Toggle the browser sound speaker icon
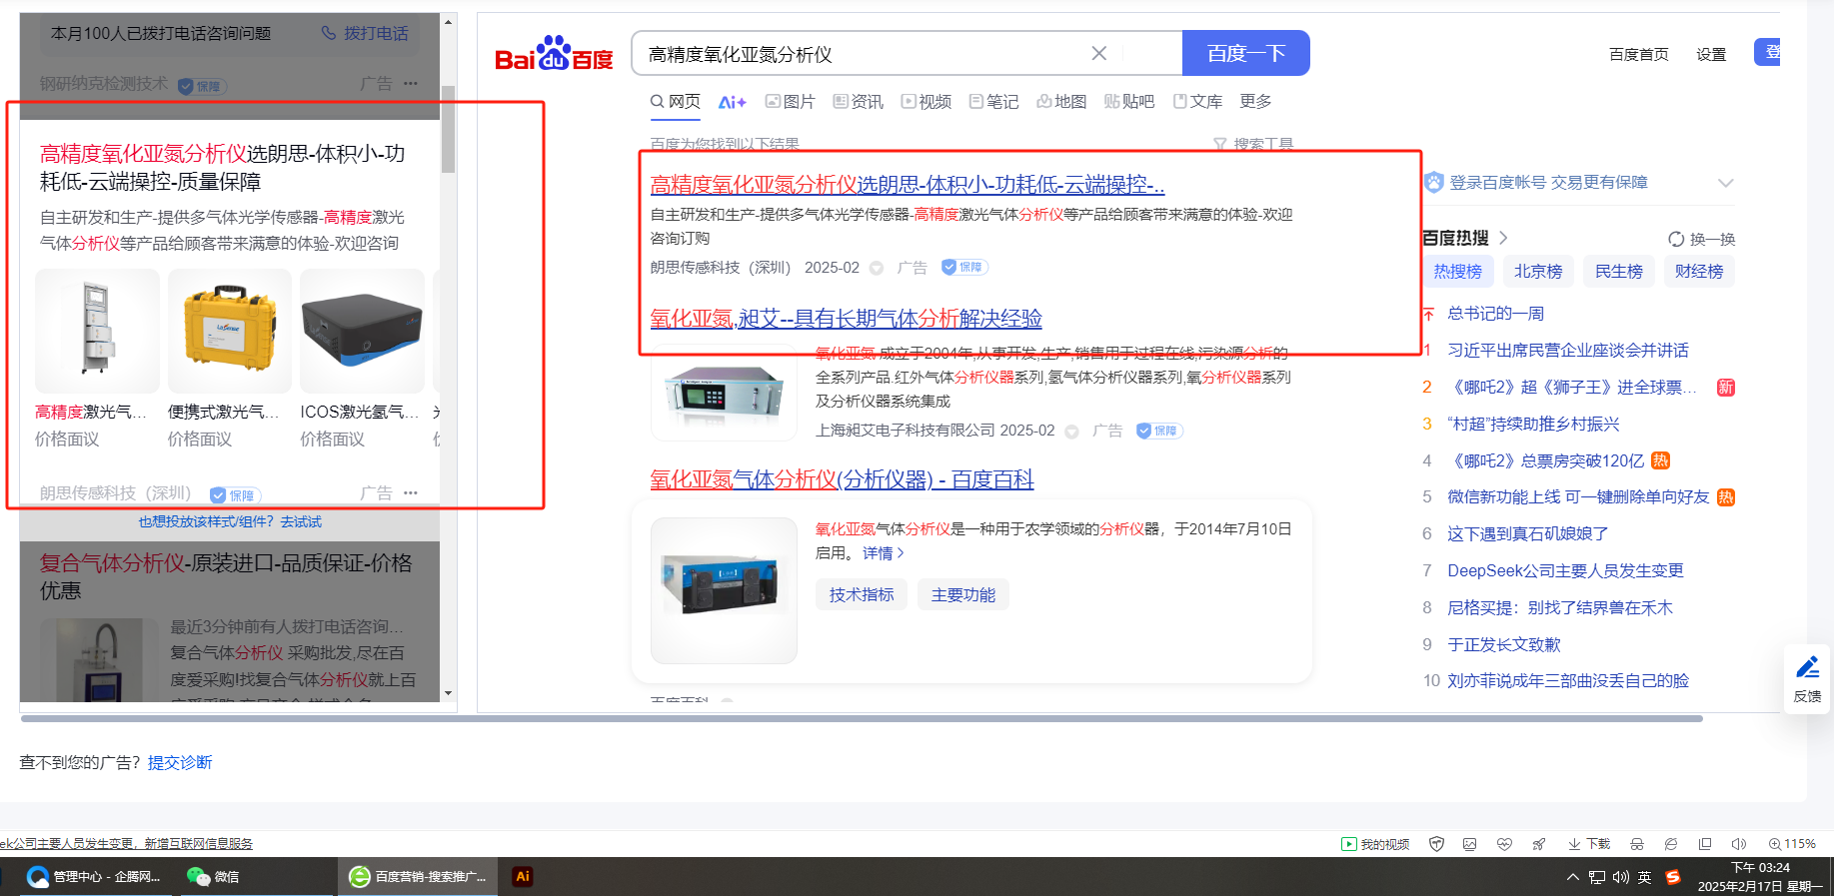 [1739, 844]
